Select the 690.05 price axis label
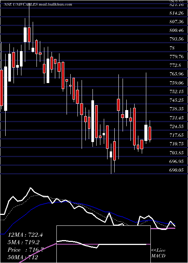Viewport: 188px width, 263px height. (x=176, y=170)
